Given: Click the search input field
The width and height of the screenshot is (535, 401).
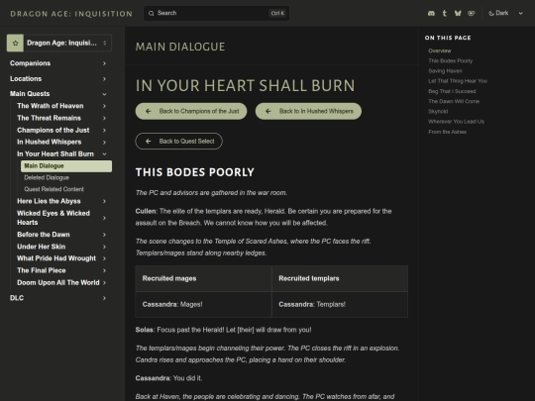Looking at the screenshot, I should 216,13.
